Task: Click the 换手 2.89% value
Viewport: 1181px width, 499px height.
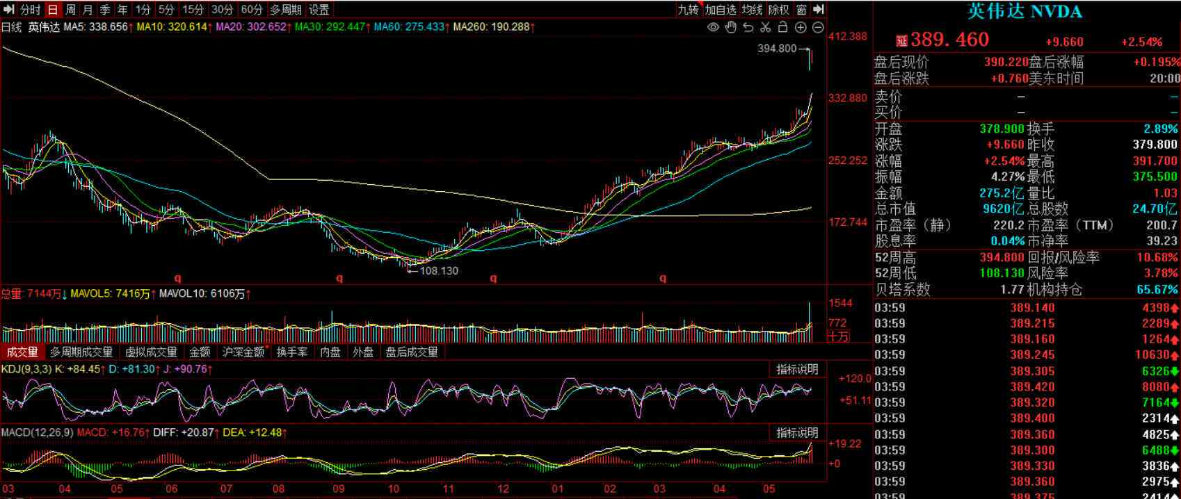Action: pyautogui.click(x=1161, y=129)
